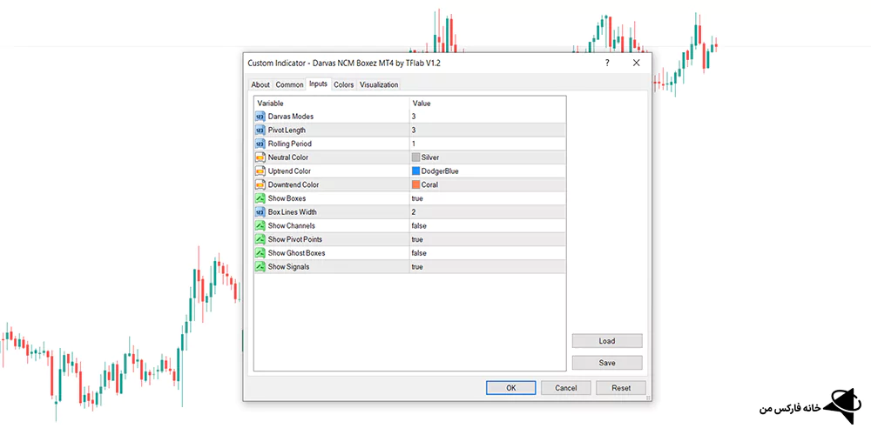This screenshot has height=435, width=871.
Task: Select the Show Pivot Points true value
Action: coord(417,239)
